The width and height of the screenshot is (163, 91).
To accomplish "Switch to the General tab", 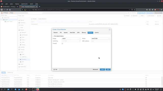I will (56, 33).
